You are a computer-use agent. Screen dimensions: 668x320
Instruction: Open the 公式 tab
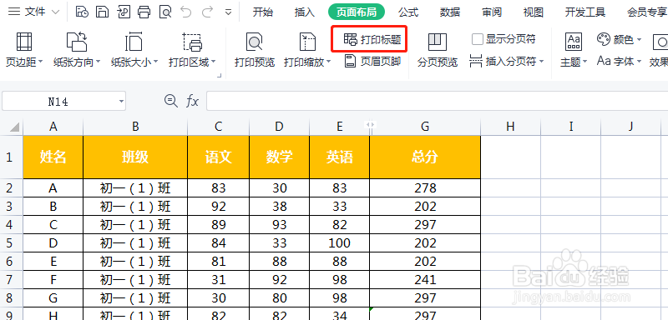pyautogui.click(x=408, y=12)
